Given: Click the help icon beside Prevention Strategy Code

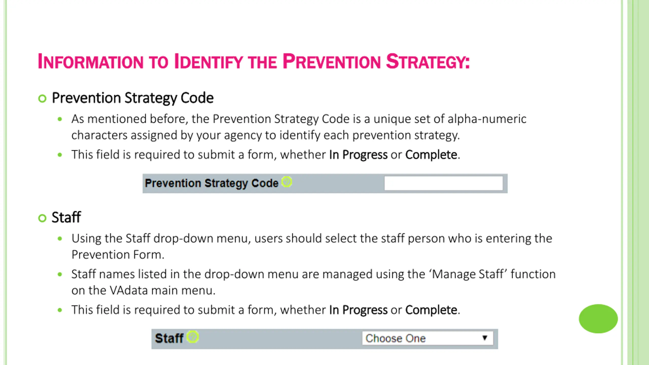Looking at the screenshot, I should tap(287, 182).
